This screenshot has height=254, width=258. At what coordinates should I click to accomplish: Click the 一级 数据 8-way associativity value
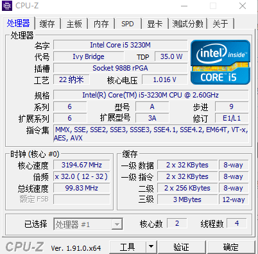(234, 165)
